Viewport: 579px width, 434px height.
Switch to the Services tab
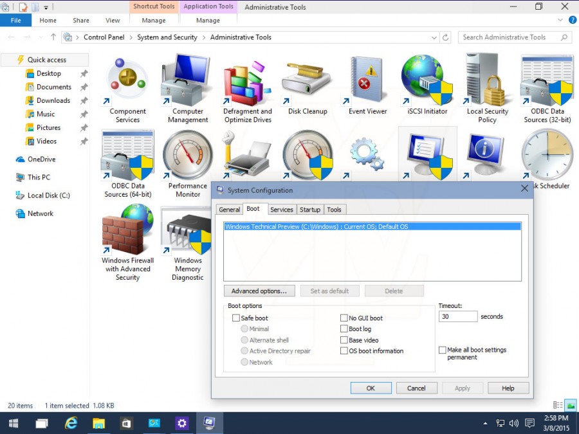[x=281, y=210]
